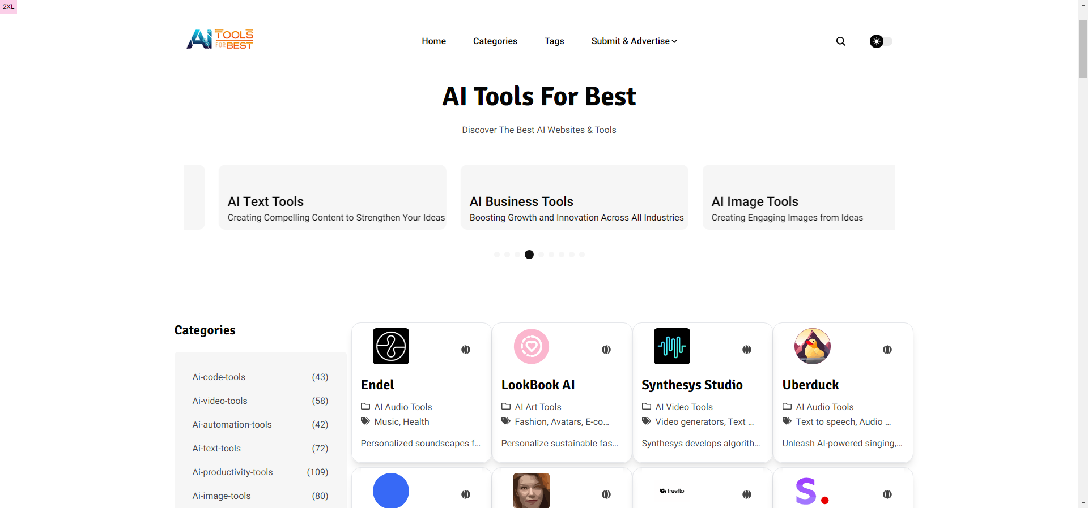Select the Fashion, Avatars tags line
The width and height of the screenshot is (1088, 508).
coord(562,422)
